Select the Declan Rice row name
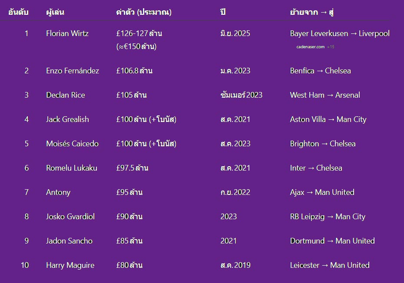404x283 pixels. [x=66, y=95]
